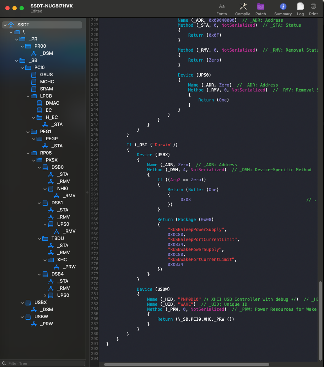Click the _STA method icon under H_EC
324x367 pixels.
click(x=45, y=125)
